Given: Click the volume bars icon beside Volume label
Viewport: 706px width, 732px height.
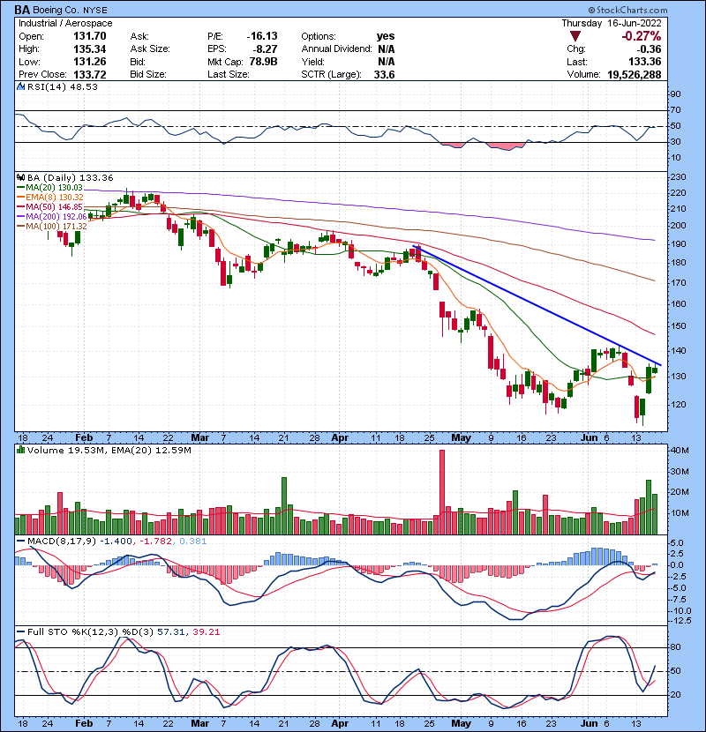Looking at the screenshot, I should click(20, 450).
